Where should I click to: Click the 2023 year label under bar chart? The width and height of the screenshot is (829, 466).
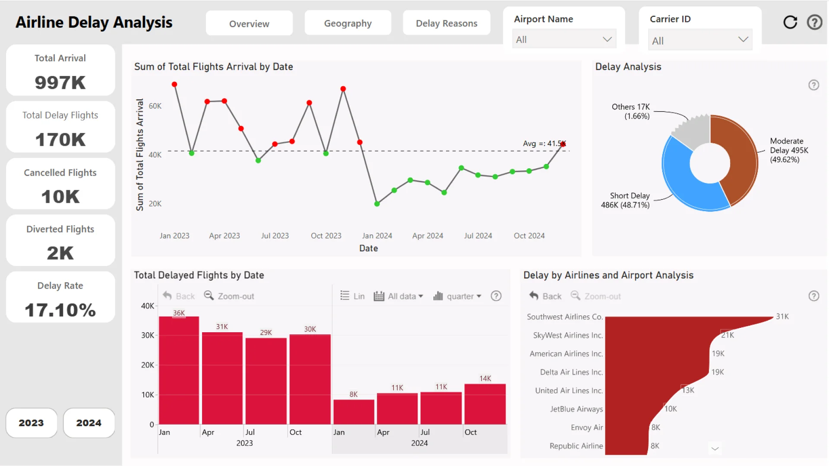[244, 443]
